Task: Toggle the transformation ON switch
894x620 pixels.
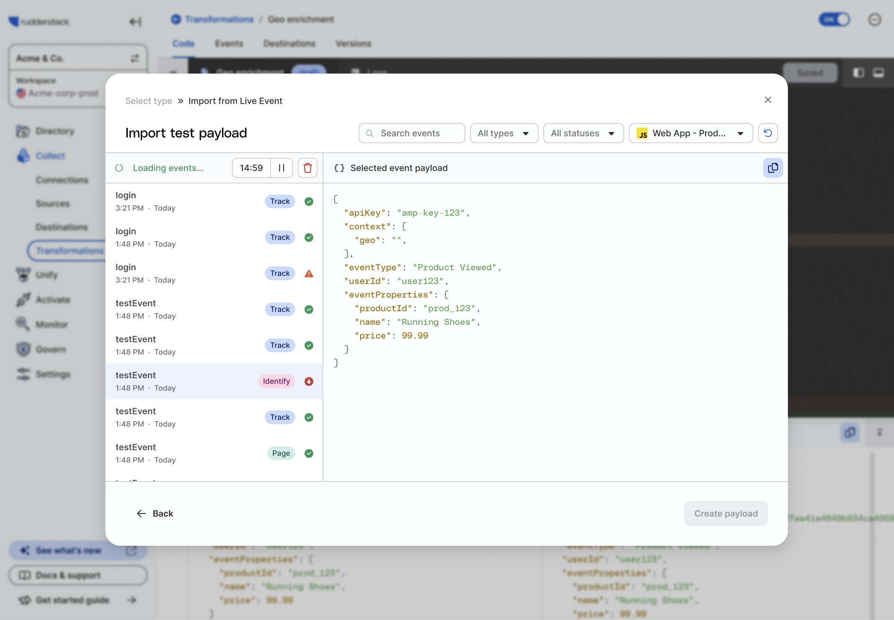Action: pos(834,20)
